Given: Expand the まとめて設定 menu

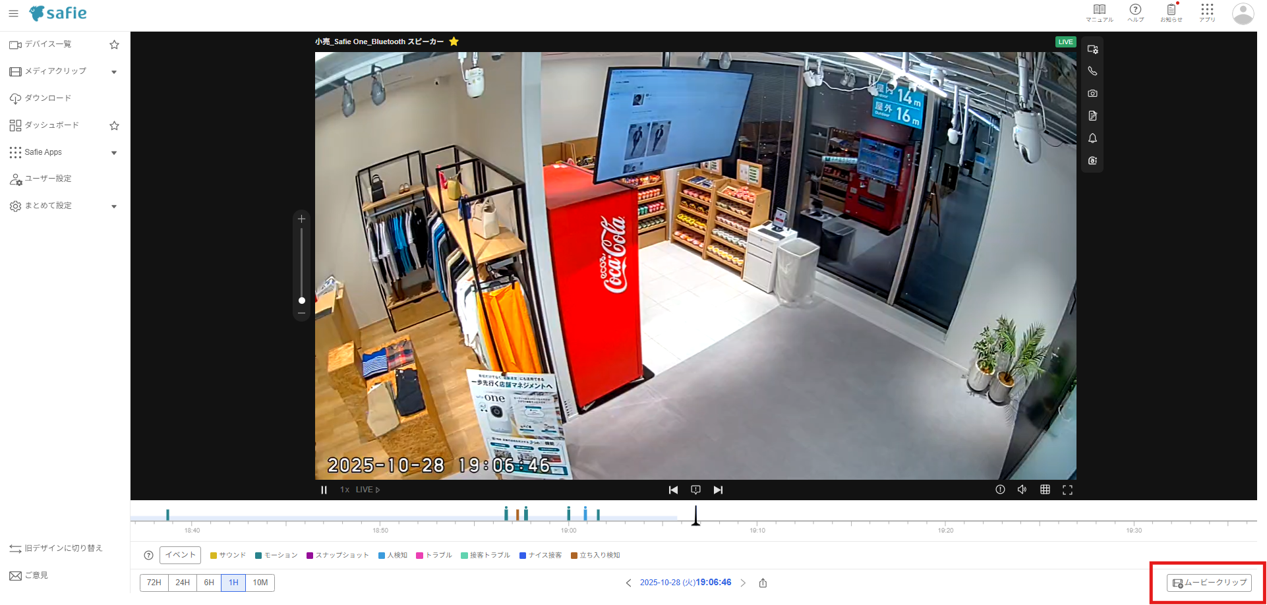Looking at the screenshot, I should [113, 206].
